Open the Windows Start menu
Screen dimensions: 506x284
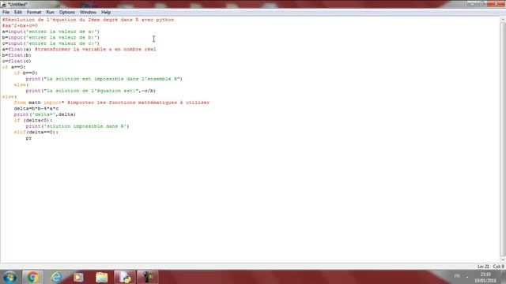click(x=9, y=277)
